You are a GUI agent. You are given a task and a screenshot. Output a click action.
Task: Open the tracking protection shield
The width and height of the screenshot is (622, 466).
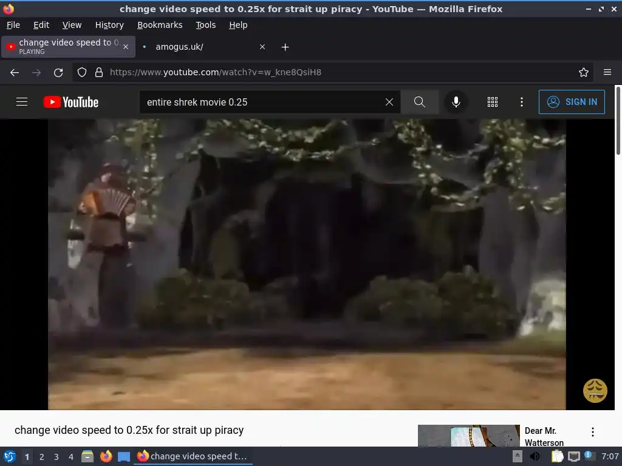click(82, 72)
